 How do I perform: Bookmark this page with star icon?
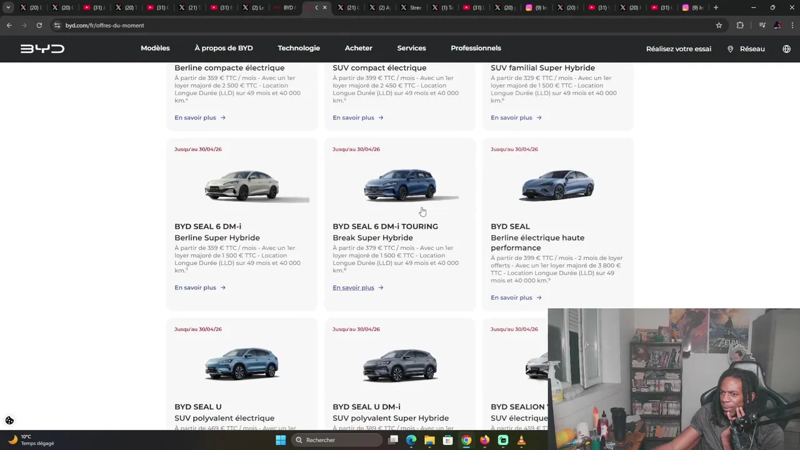pyautogui.click(x=719, y=25)
